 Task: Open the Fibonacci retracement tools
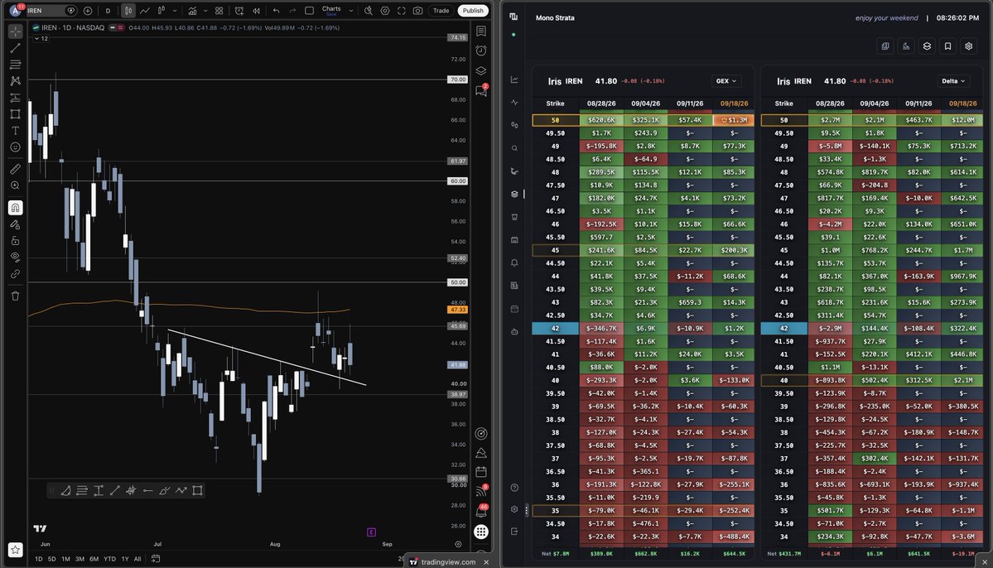click(x=15, y=65)
